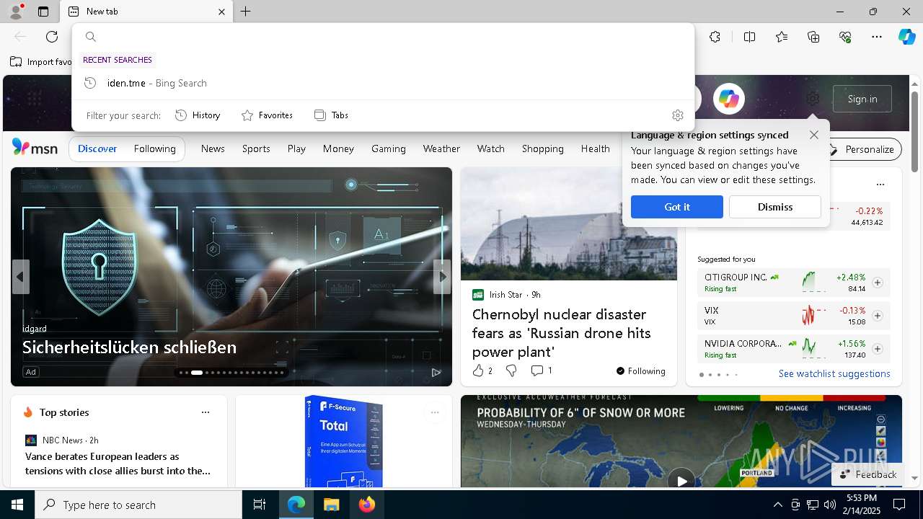Image resolution: width=923 pixels, height=519 pixels.
Task: Open comments on Chernobyl article
Action: coord(542,371)
